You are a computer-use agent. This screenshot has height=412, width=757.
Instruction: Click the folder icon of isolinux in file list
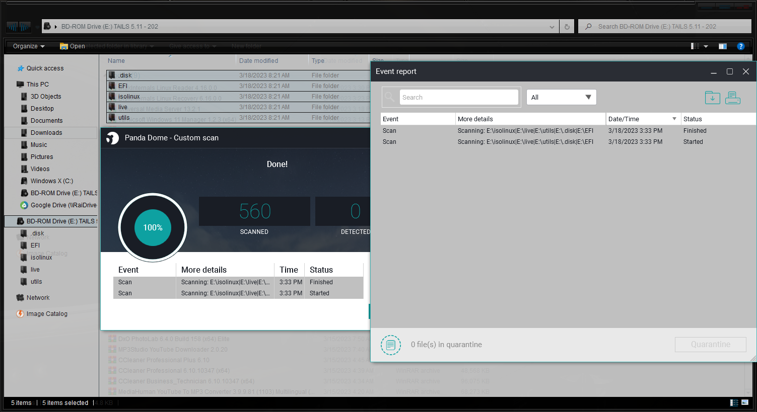(x=112, y=97)
